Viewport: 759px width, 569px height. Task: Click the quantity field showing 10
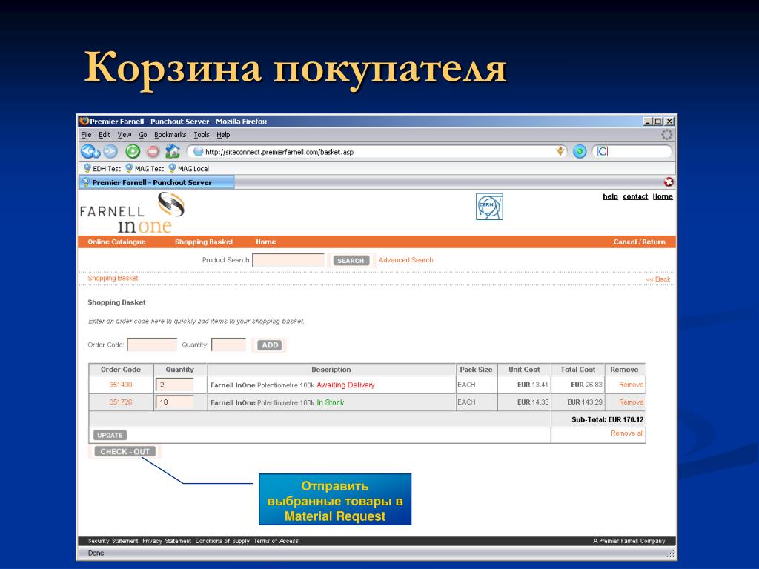(175, 402)
